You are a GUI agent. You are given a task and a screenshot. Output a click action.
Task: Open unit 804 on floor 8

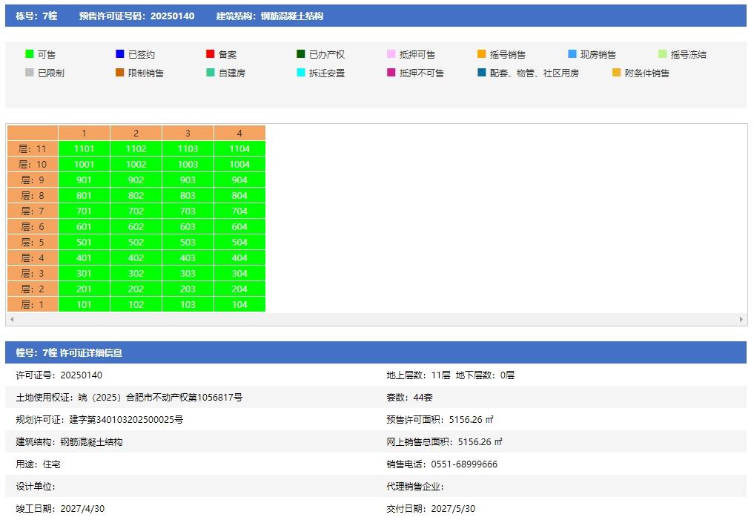click(239, 195)
